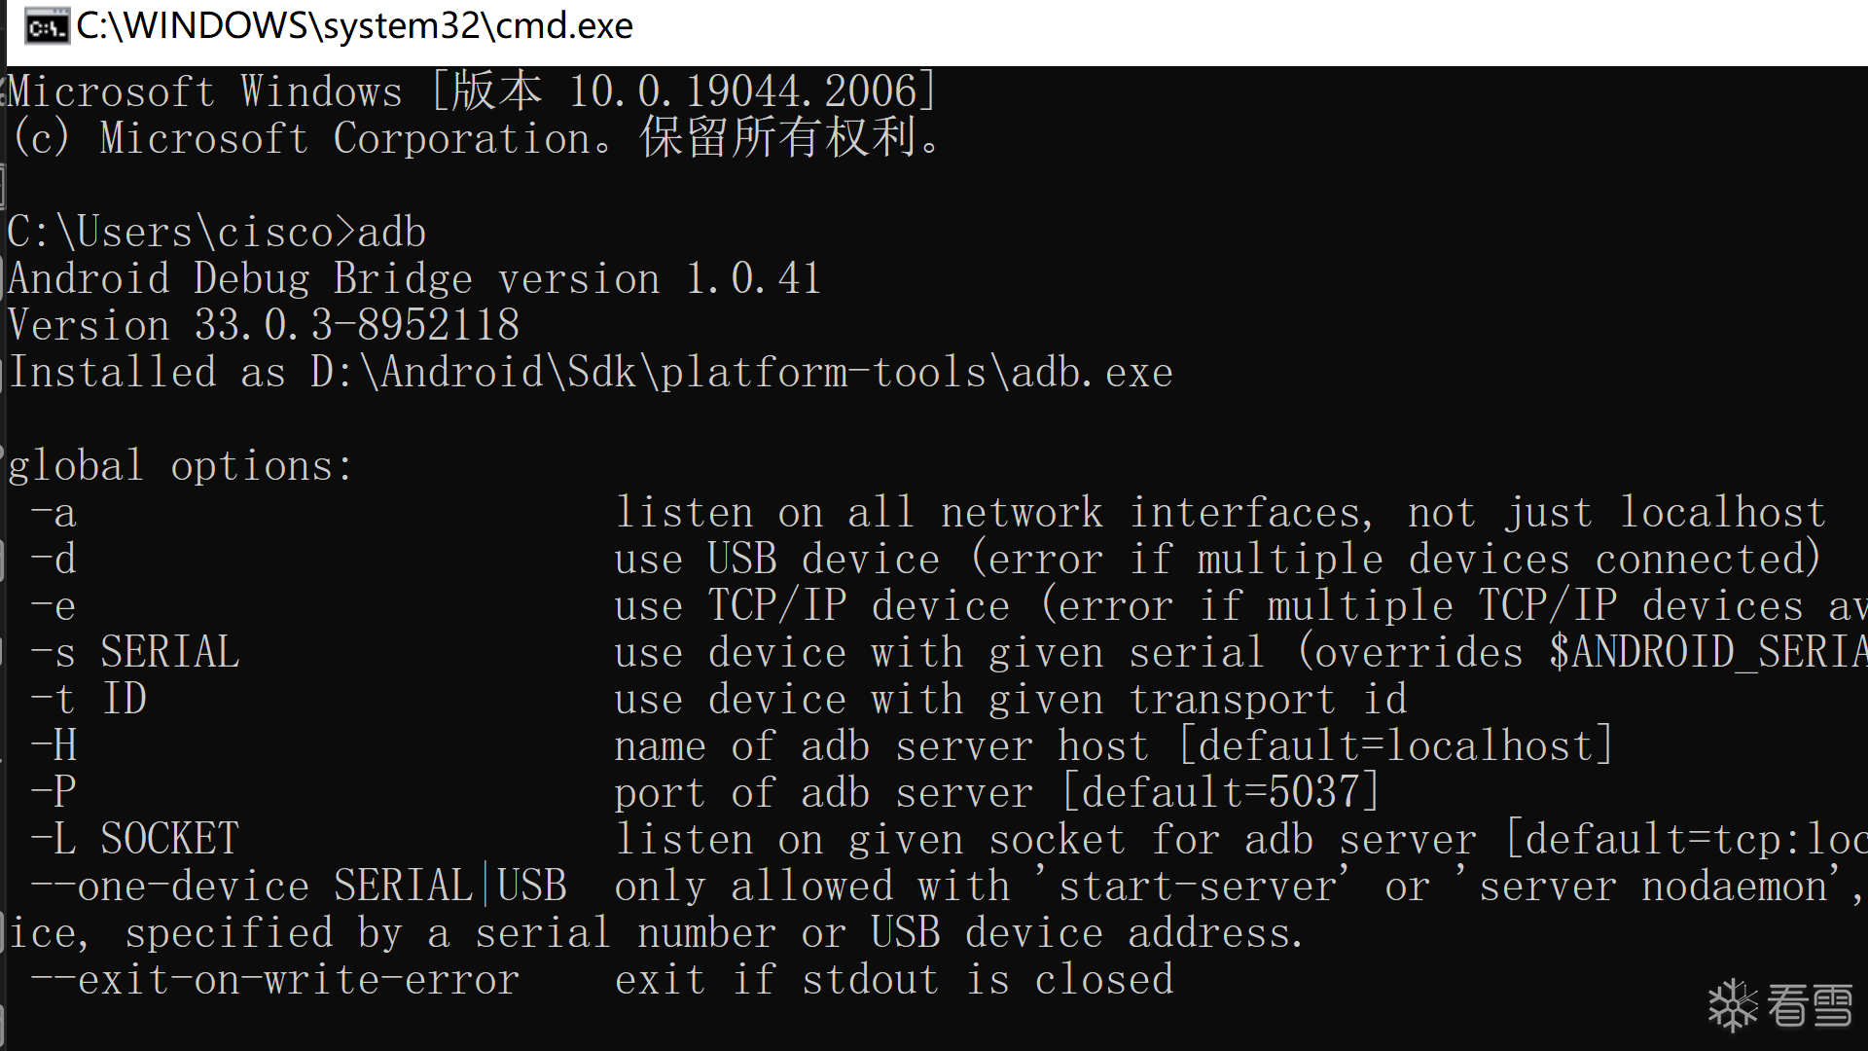Click the cmd.exe icon in title bar
1868x1051 pixels.
(x=46, y=26)
